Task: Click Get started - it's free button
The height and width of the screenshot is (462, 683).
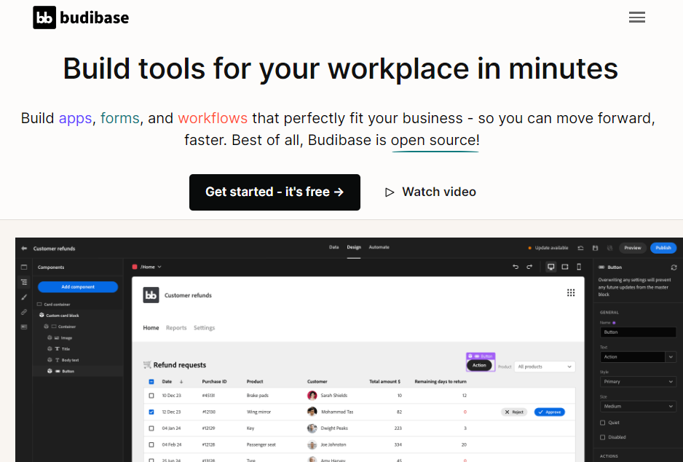Action: tap(275, 192)
